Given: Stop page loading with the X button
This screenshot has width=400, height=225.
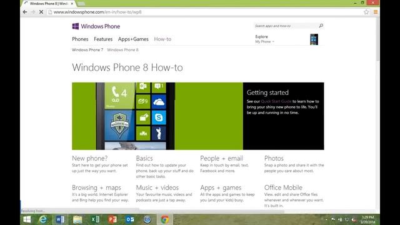Looking at the screenshot, I should tap(41, 12).
